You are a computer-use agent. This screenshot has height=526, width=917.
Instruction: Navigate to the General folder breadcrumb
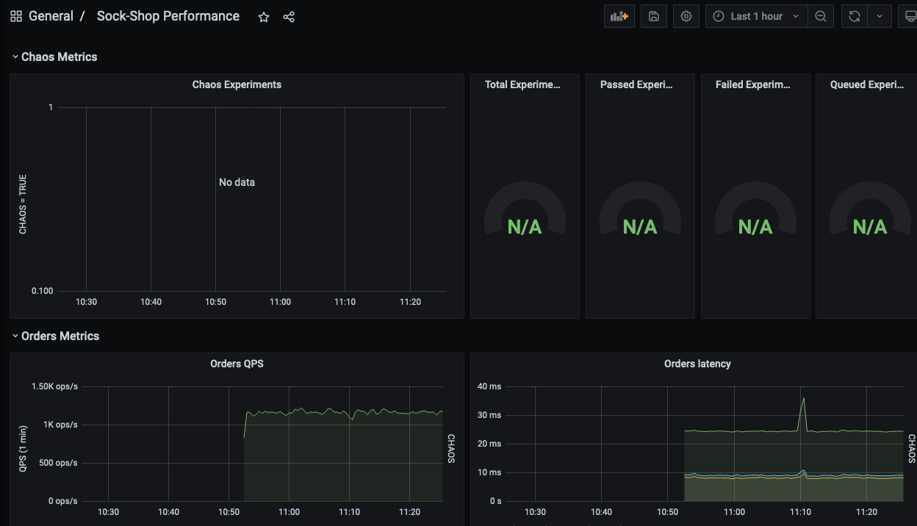click(51, 15)
